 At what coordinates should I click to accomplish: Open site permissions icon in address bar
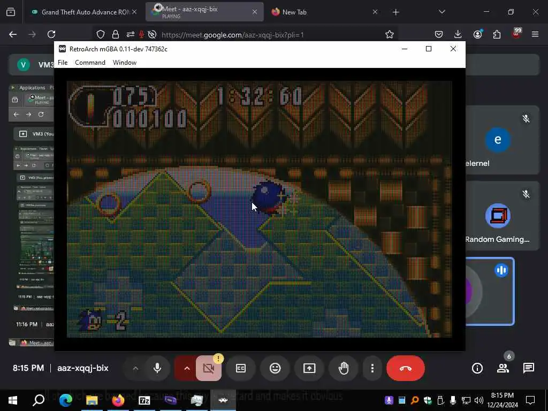(x=131, y=34)
